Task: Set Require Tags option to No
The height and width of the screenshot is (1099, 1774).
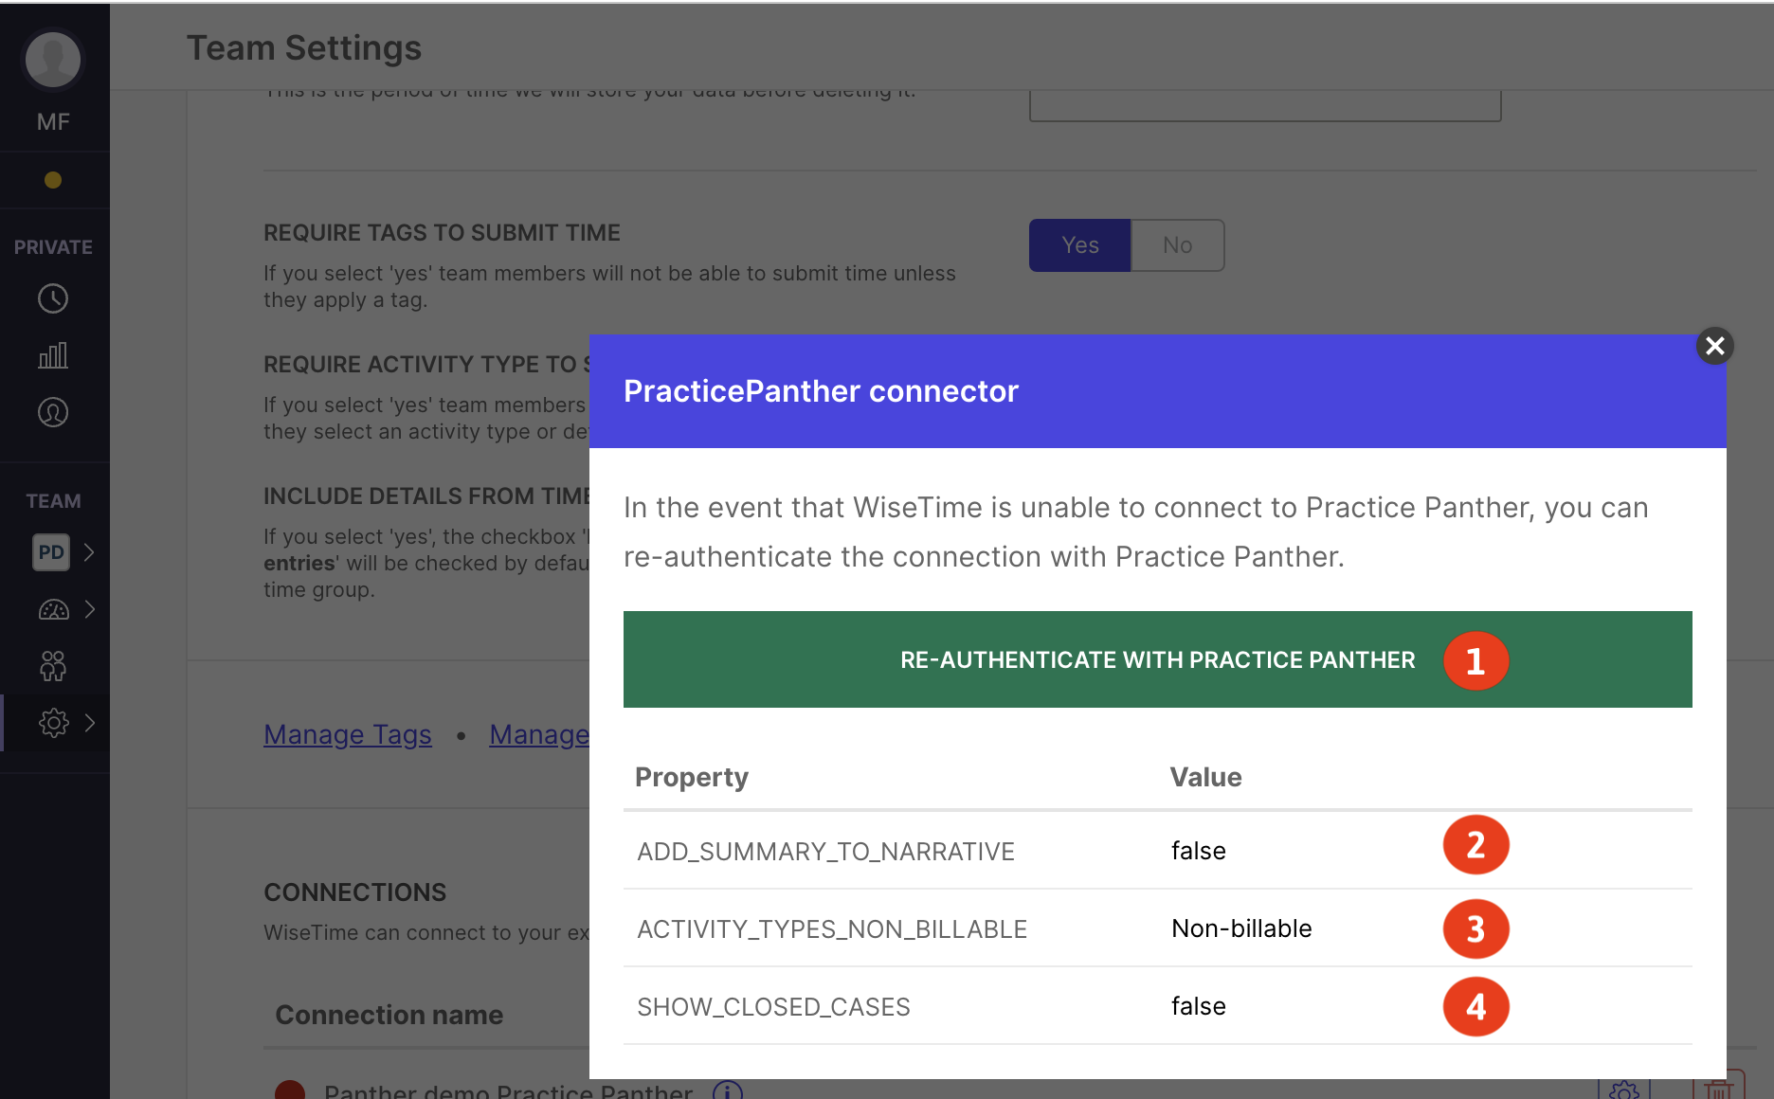Action: (1177, 245)
